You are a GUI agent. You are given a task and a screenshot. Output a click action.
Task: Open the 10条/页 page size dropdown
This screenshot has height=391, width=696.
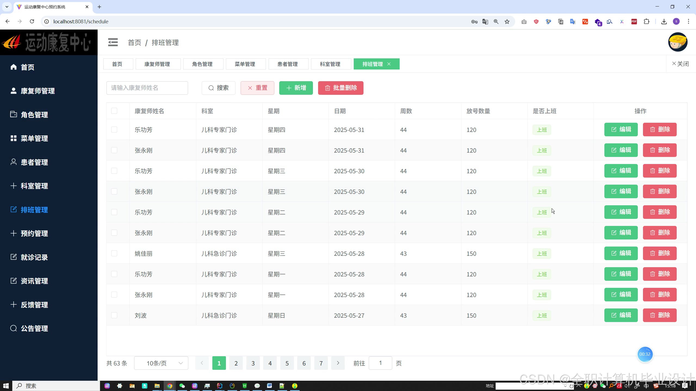click(x=161, y=363)
